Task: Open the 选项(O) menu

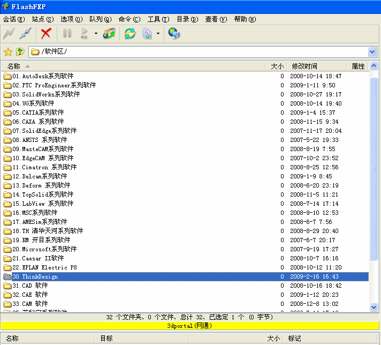Action: [x=72, y=19]
